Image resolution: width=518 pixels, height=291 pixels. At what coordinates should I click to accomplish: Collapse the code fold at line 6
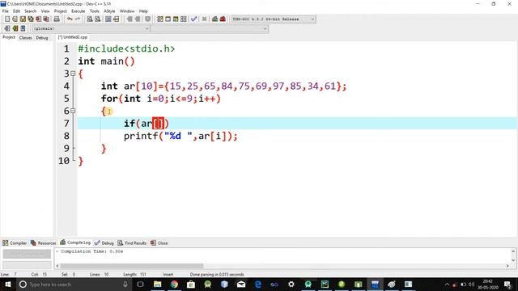[73, 111]
